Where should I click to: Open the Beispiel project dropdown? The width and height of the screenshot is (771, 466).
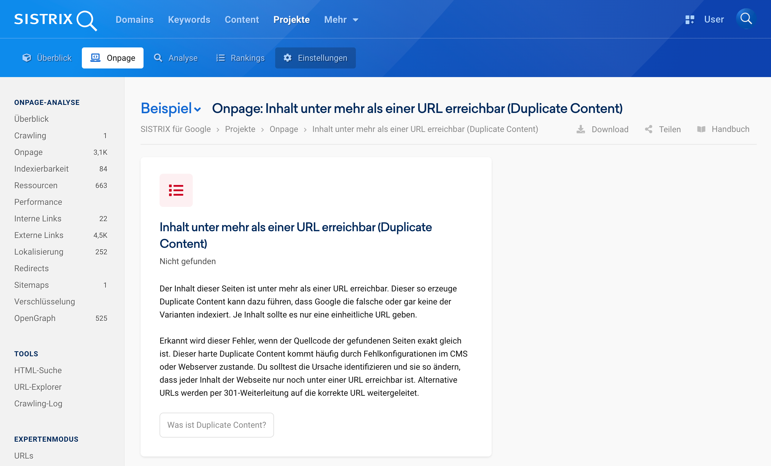(x=171, y=108)
